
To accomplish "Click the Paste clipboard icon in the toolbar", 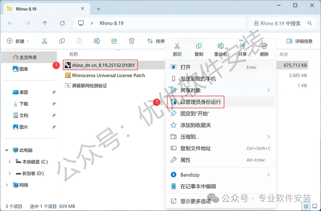I will coord(79,41).
